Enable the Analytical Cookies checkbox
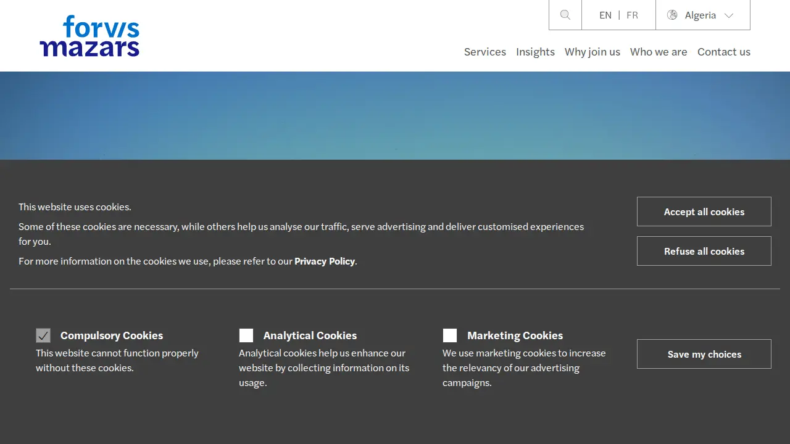 click(x=246, y=335)
